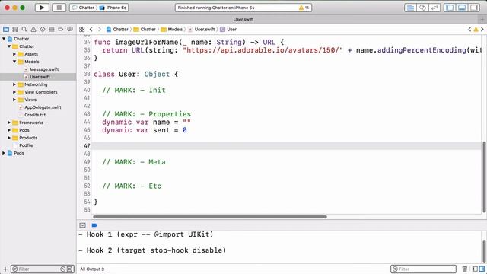Expand the Frameworks folder

point(9,123)
